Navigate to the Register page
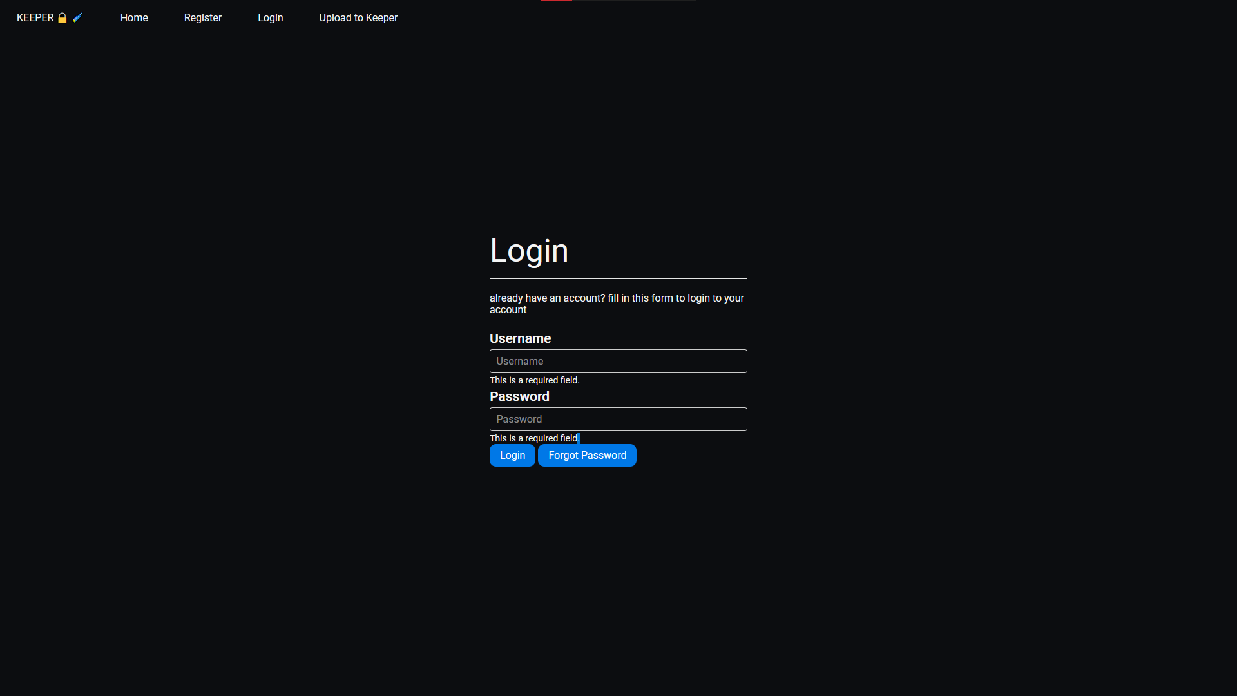The width and height of the screenshot is (1237, 696). coord(202,17)
